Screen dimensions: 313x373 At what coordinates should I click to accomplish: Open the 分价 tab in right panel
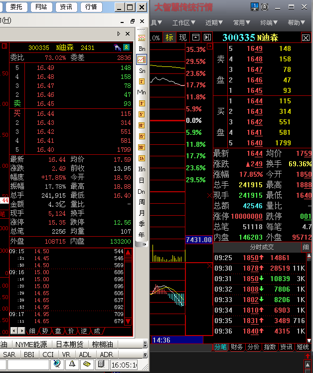pyautogui.click(x=253, y=347)
